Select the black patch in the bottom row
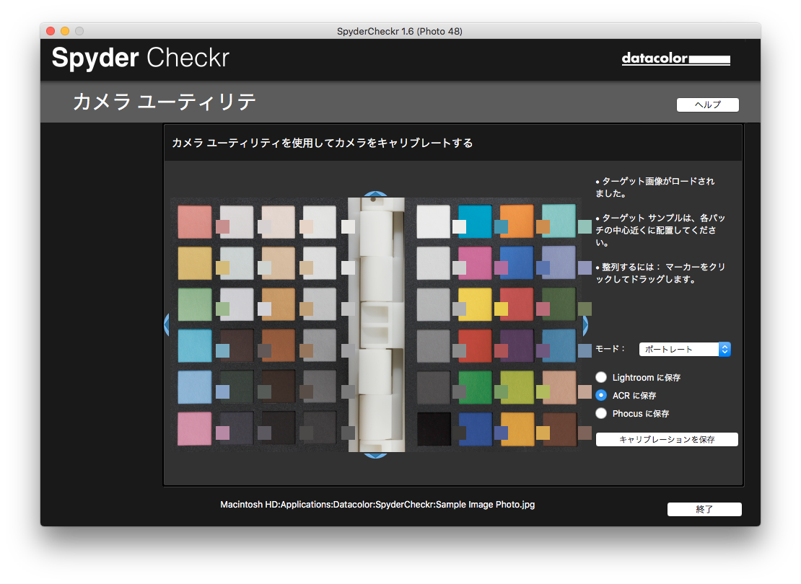 (434, 429)
